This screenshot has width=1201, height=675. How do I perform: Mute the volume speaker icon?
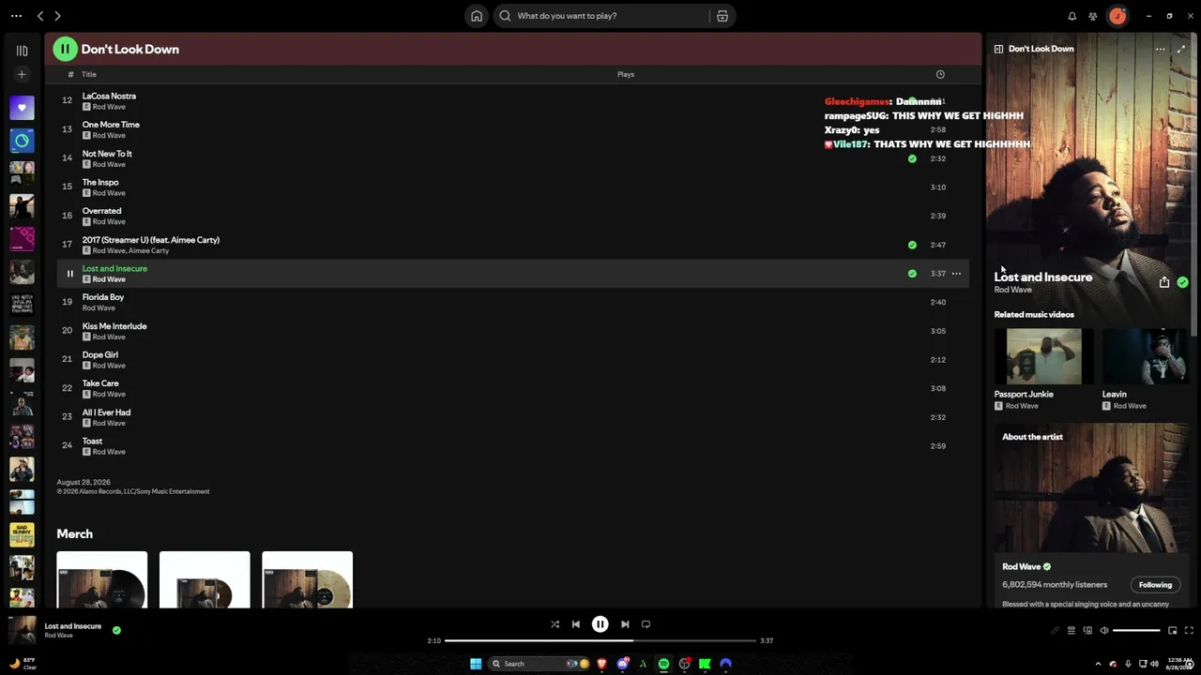(x=1104, y=631)
